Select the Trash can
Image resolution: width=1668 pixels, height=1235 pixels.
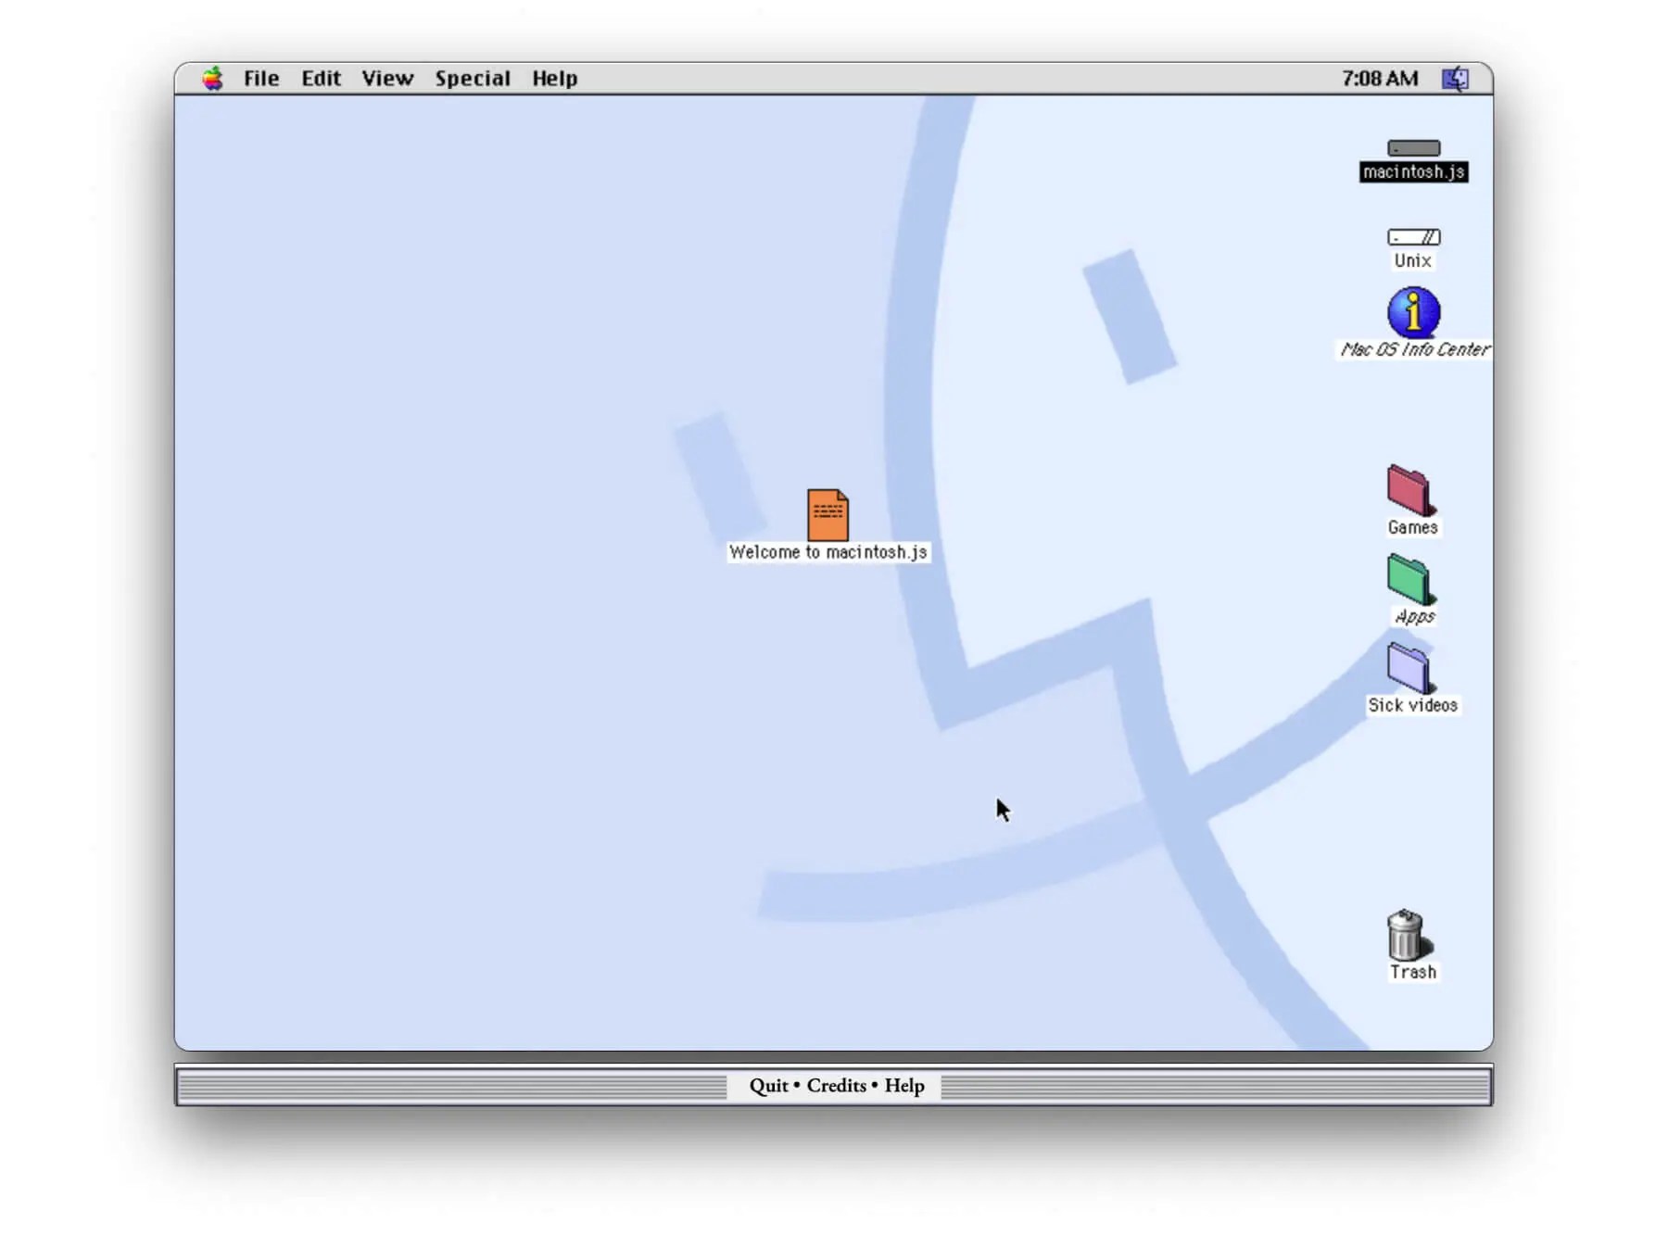[1407, 939]
